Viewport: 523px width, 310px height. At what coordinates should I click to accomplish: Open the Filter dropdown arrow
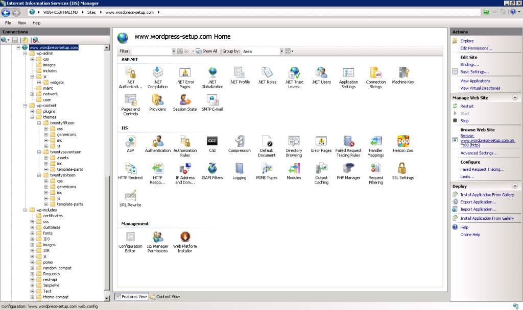point(174,51)
